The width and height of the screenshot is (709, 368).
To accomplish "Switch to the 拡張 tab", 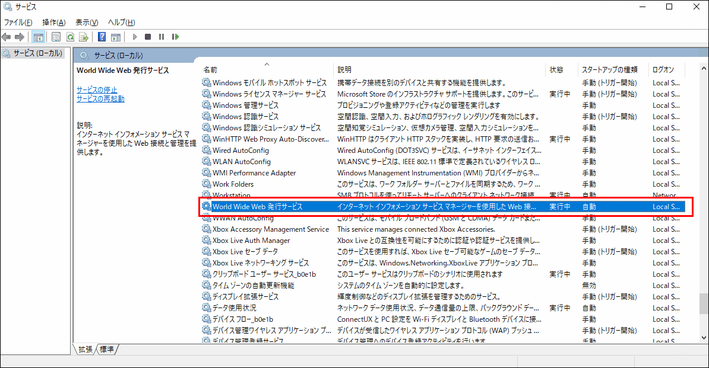I will pyautogui.click(x=86, y=349).
